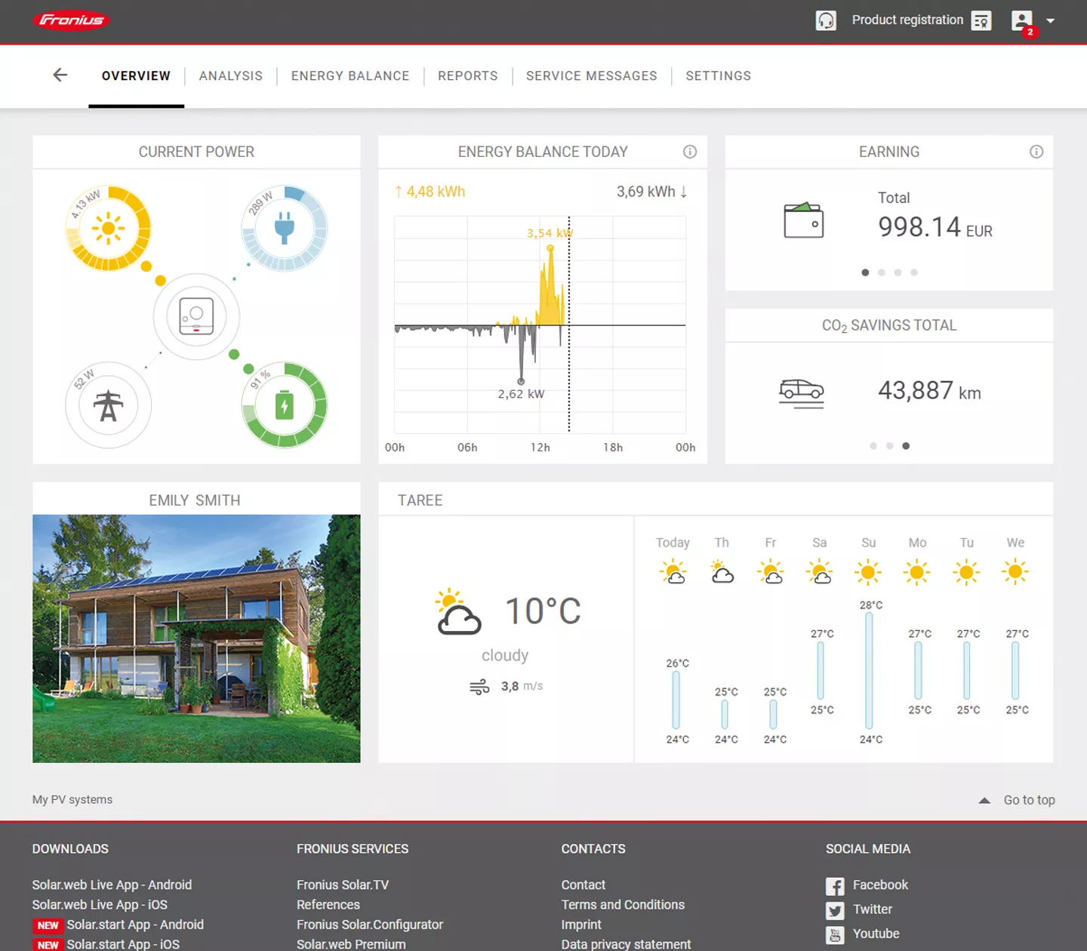The height and width of the screenshot is (951, 1087).
Task: Select the grid power icon showing 52 W
Action: pos(108,405)
